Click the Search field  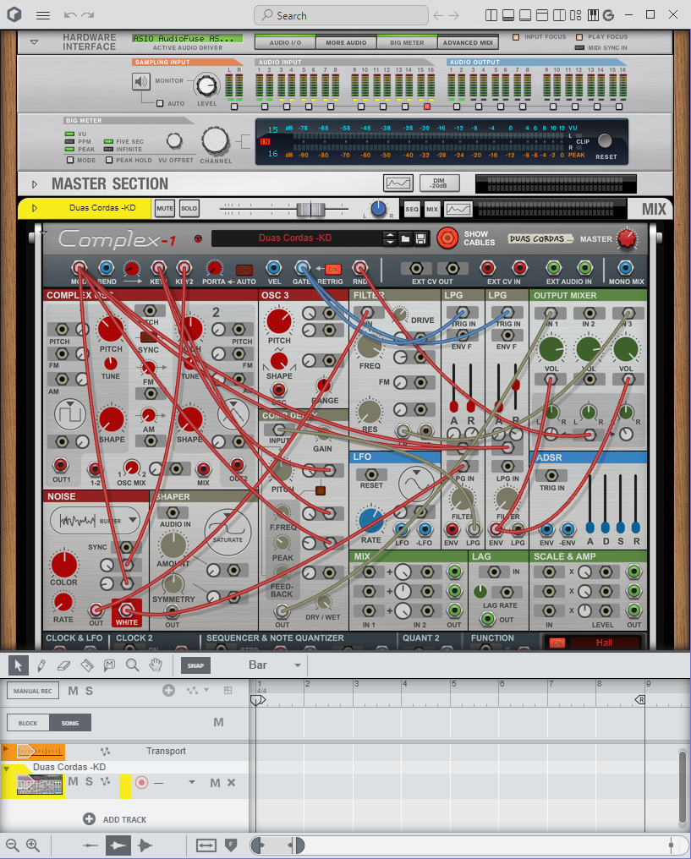pyautogui.click(x=341, y=15)
